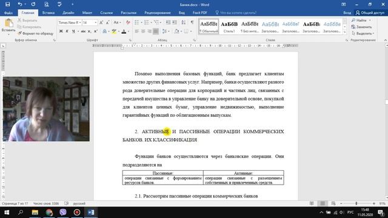Apply subscript formatting
This screenshot has width=388, height=218.
89,31
